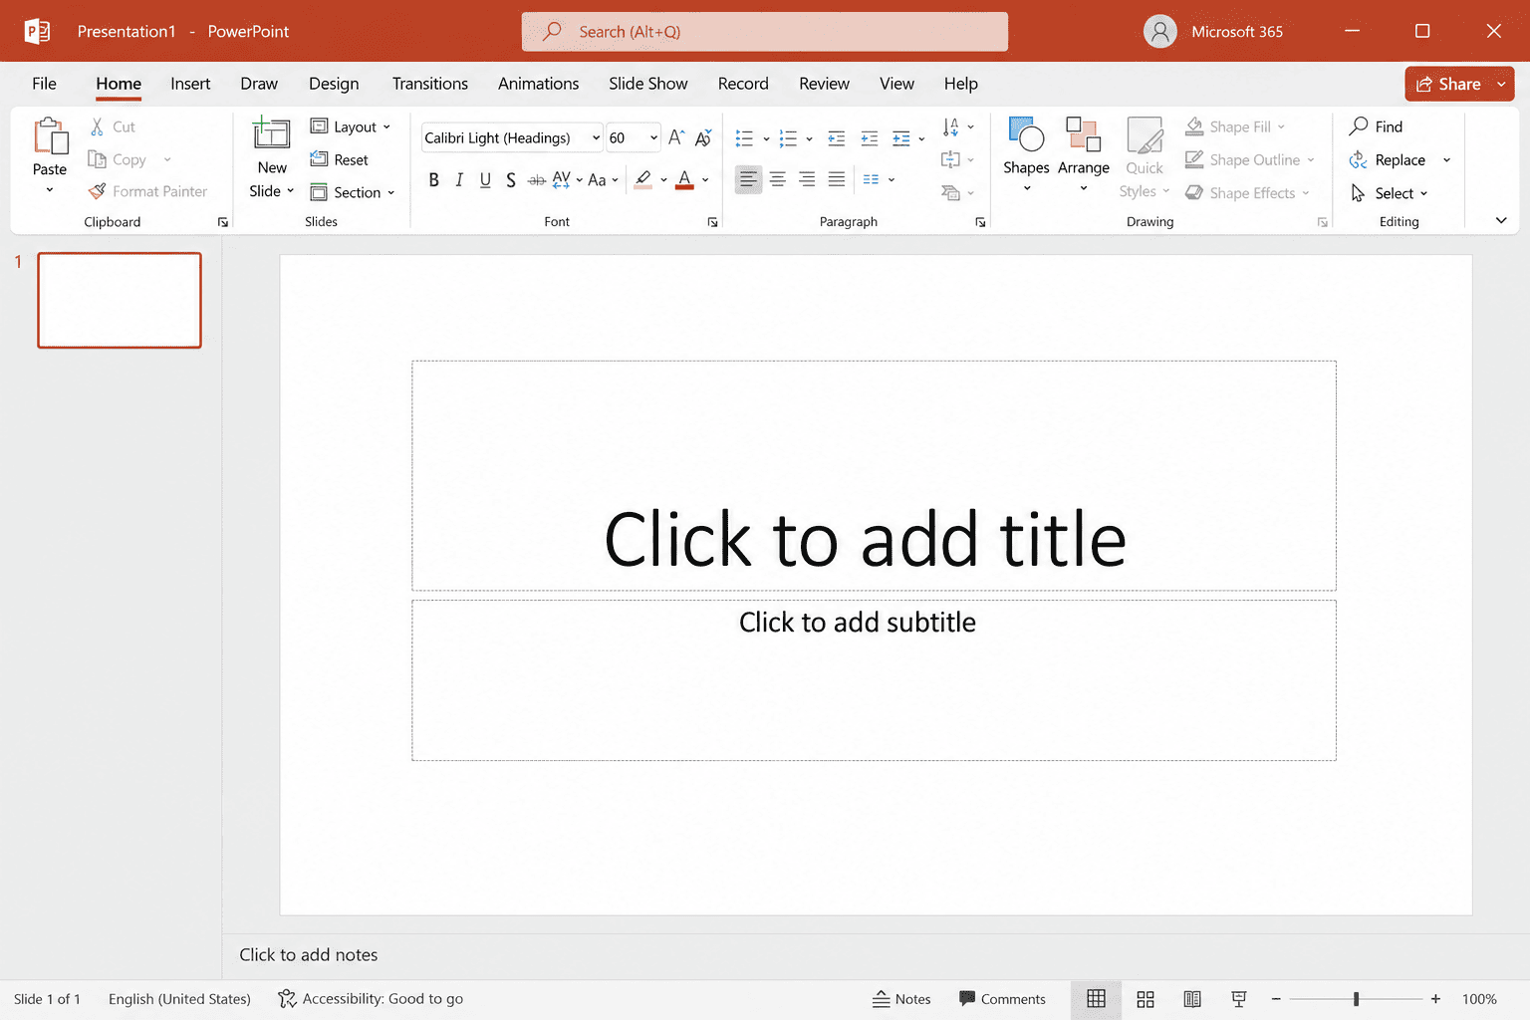The width and height of the screenshot is (1530, 1020).
Task: Open Paragraph dialog launcher
Action: pos(980,222)
